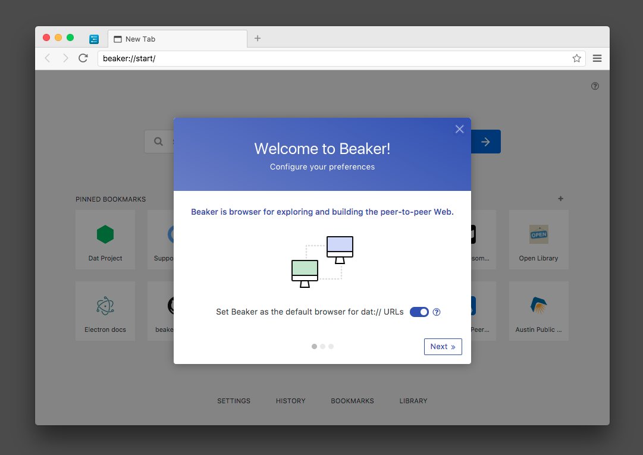Screen dimensions: 643x455
Task: Click the back navigation arrow
Action: 48,58
